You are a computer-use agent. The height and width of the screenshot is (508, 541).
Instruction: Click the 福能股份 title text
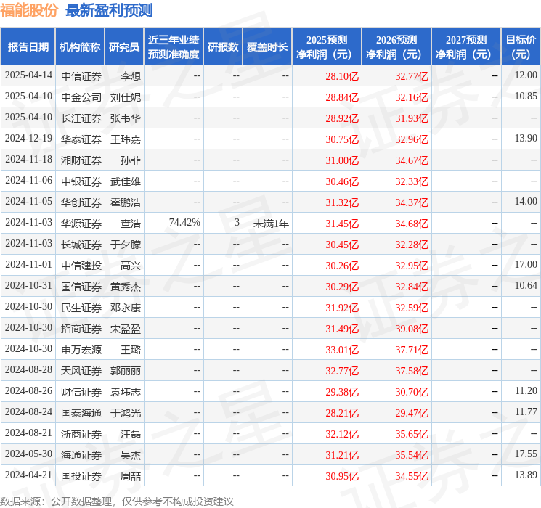[x=28, y=10]
